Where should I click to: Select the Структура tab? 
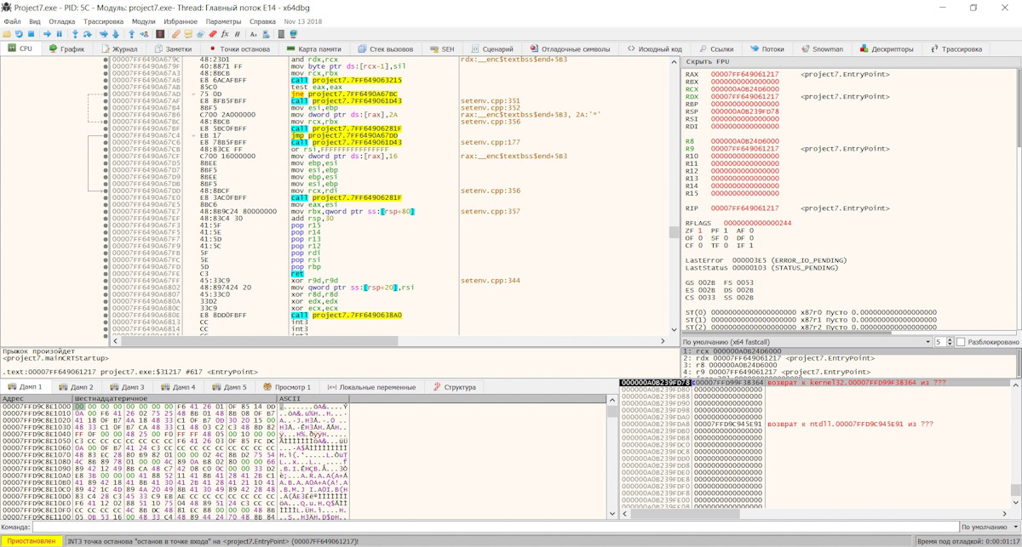point(454,387)
